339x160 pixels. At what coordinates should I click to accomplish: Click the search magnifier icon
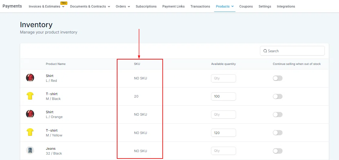pyautogui.click(x=265, y=51)
